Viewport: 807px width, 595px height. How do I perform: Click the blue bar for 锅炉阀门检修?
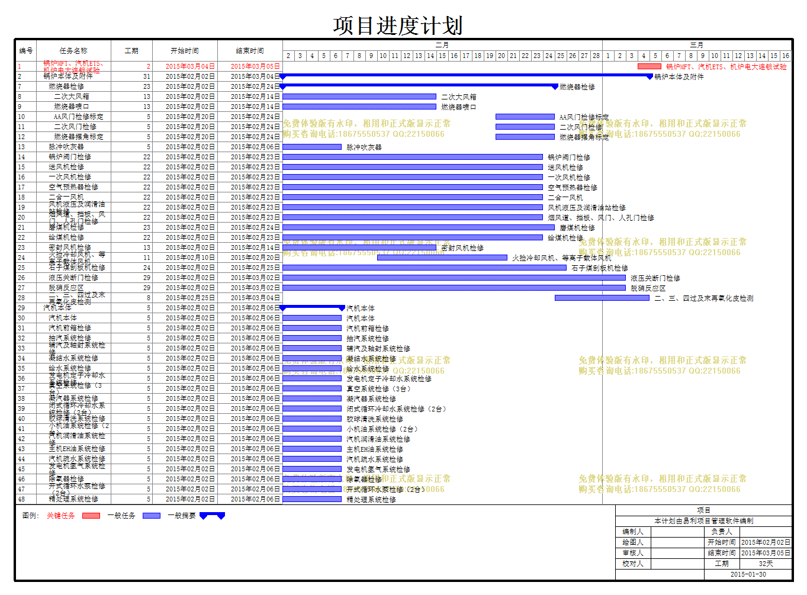413,157
